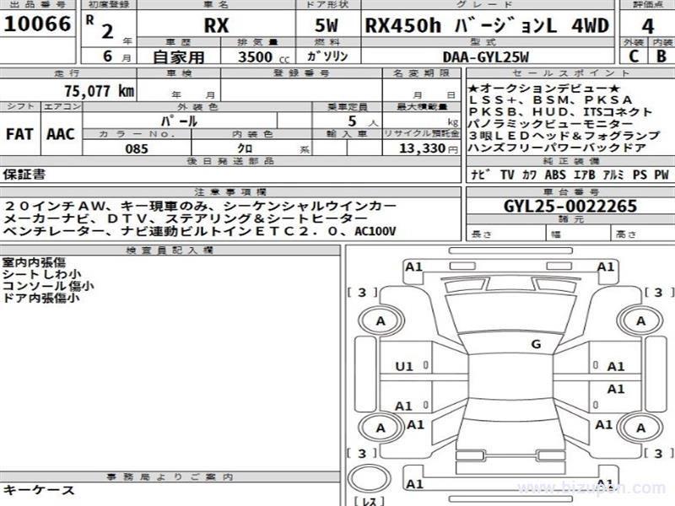
Task: Select inspector note ドア内張傷小
Action: 40,298
